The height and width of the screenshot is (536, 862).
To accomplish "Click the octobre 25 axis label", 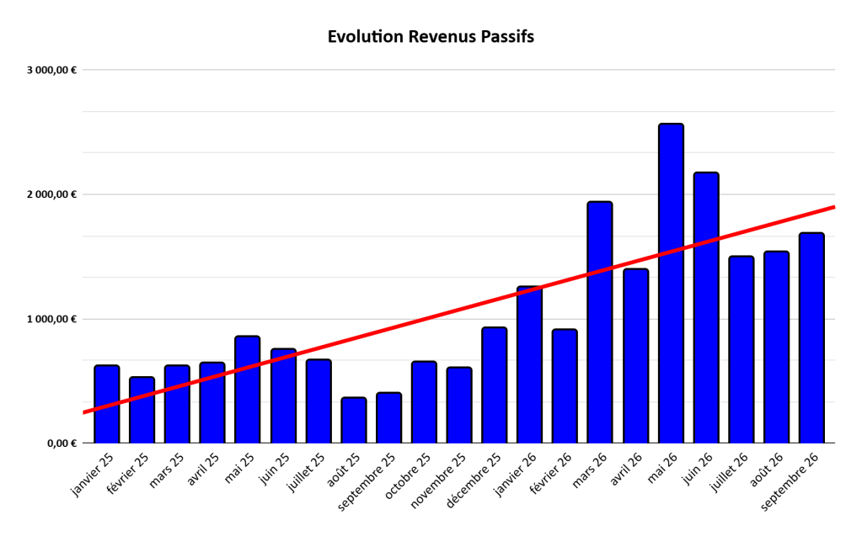I will coord(408,477).
